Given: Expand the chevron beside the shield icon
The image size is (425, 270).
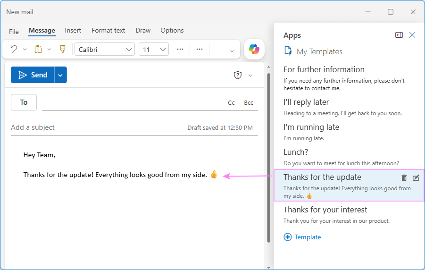Looking at the screenshot, I should pos(250,76).
